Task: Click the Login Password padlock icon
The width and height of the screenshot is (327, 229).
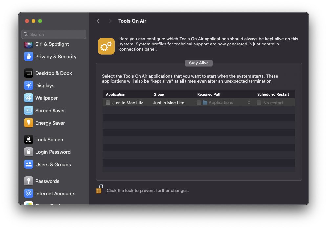Action: (29, 152)
